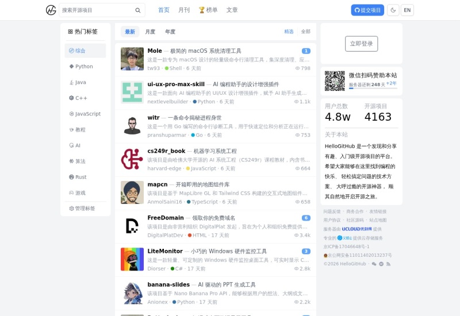The height and width of the screenshot is (316, 460).
Task: Click the WeChat footer icon
Action: (374, 264)
